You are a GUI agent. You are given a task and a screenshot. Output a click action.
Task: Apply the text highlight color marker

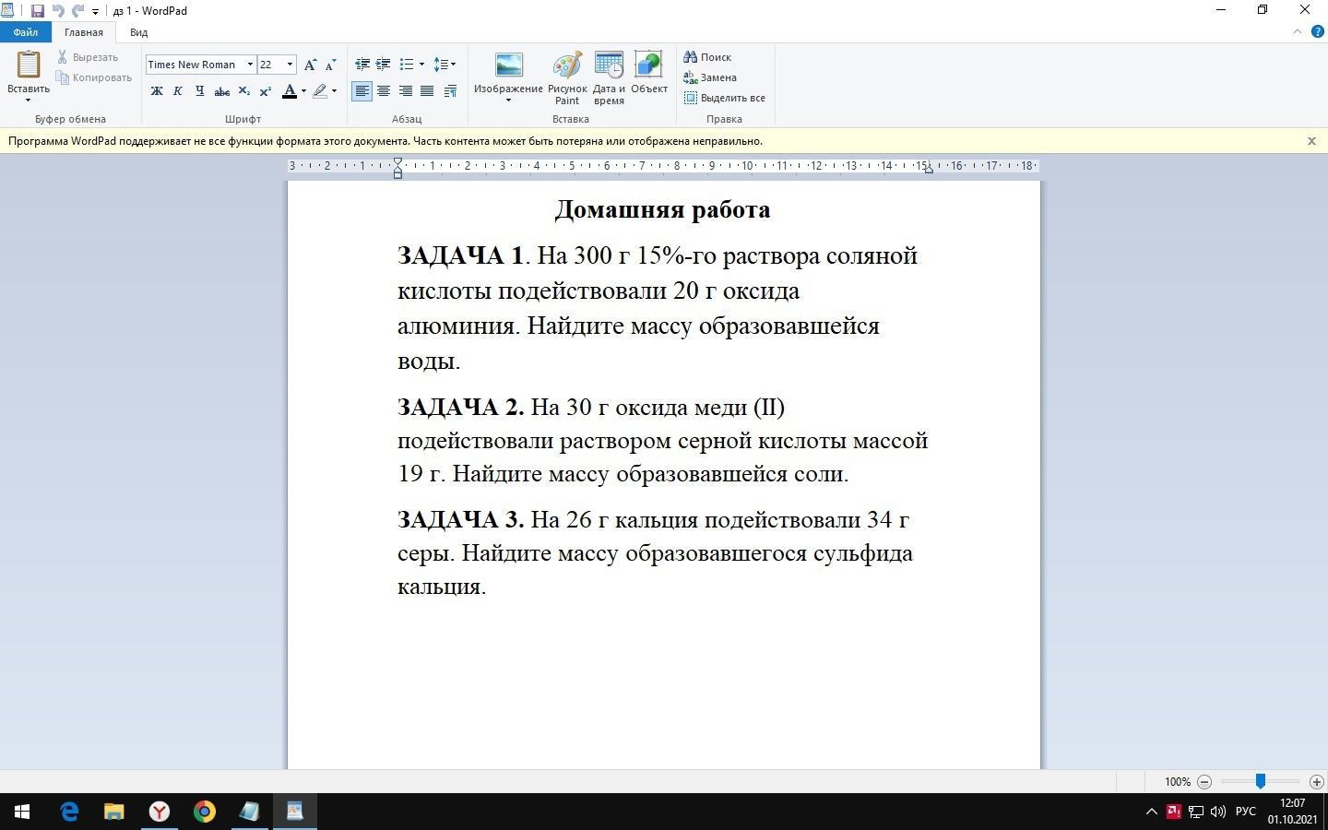pos(320,90)
